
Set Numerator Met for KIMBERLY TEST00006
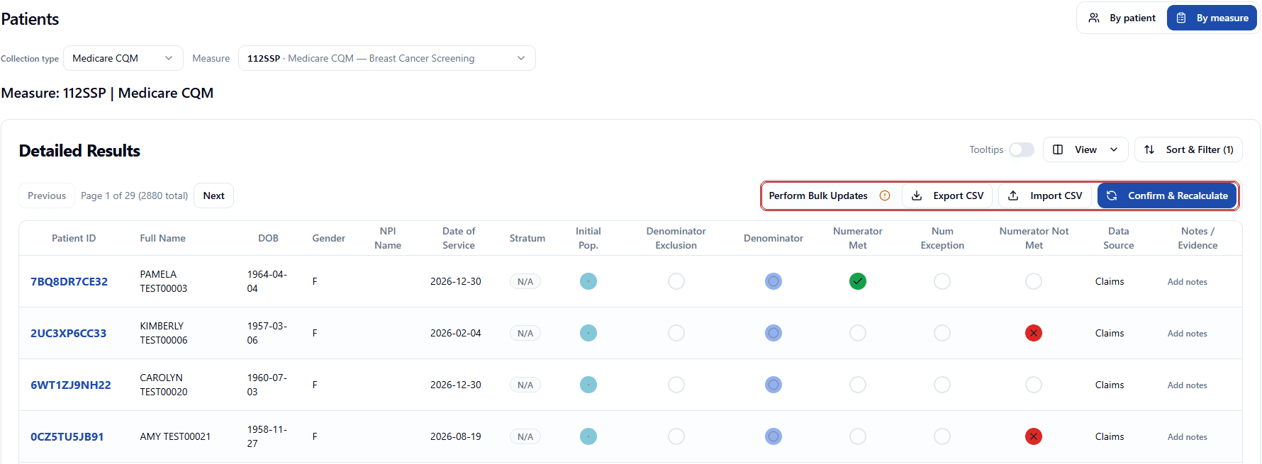(x=858, y=333)
